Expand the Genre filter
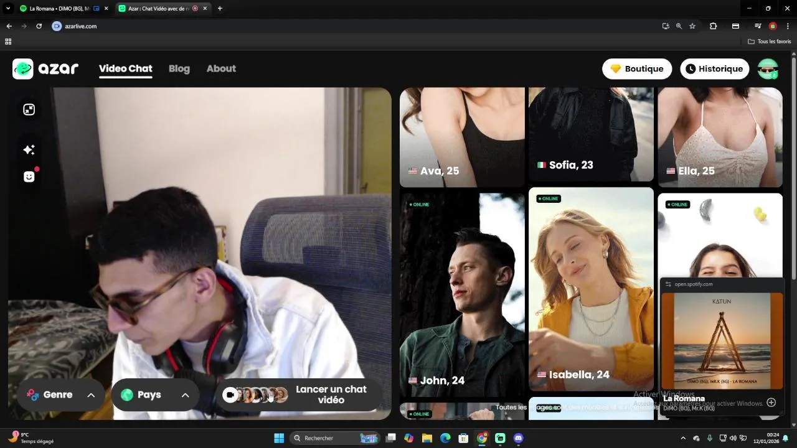Image resolution: width=797 pixels, height=448 pixels. coord(61,394)
